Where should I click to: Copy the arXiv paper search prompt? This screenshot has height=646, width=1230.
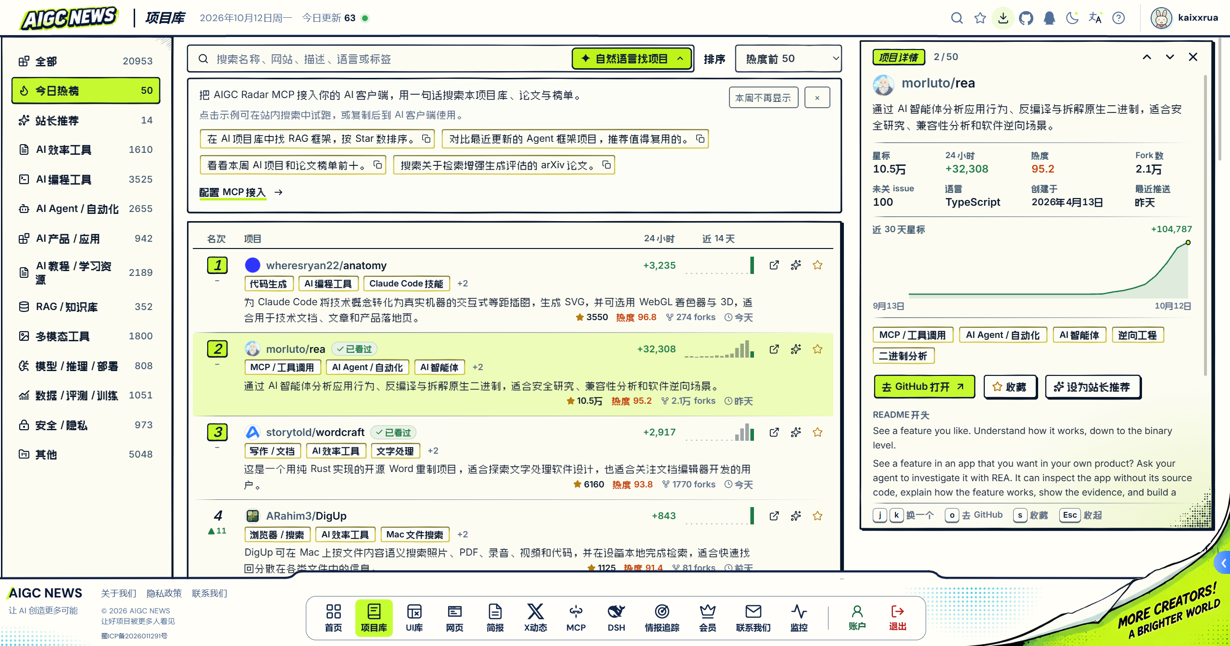(607, 165)
